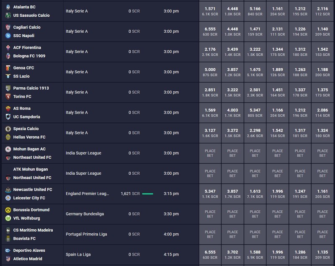Click the Hellas Verona FC logo

pos(8,137)
